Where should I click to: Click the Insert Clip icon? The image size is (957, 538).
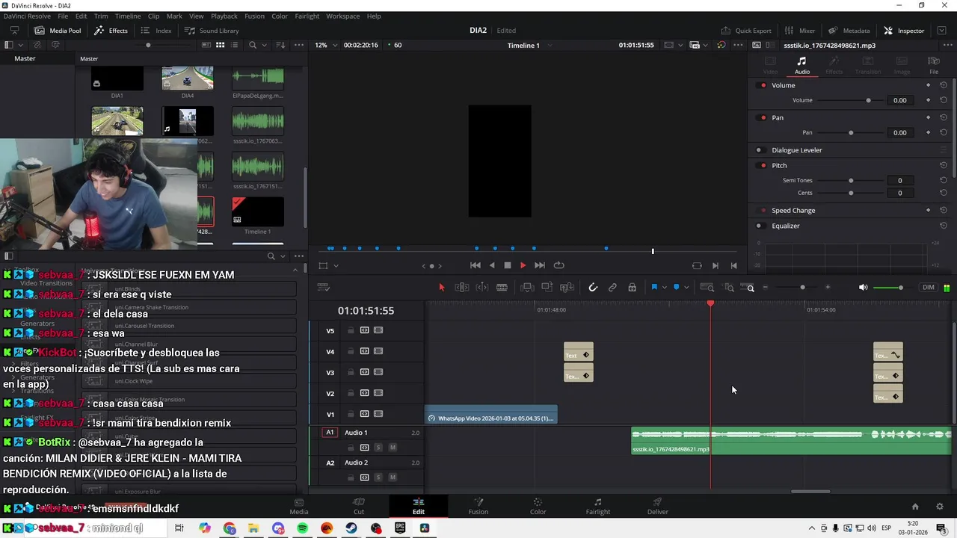(527, 288)
